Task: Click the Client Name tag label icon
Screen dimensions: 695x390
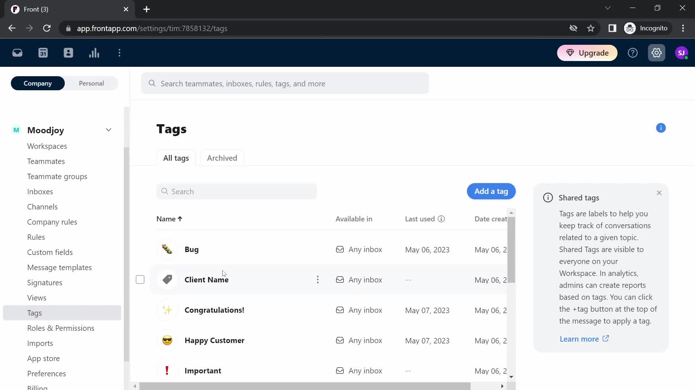Action: (x=167, y=279)
